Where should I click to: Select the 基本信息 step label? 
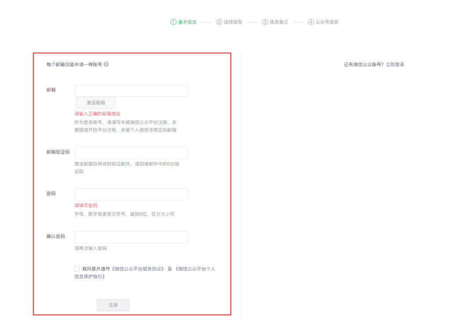pyautogui.click(x=187, y=22)
